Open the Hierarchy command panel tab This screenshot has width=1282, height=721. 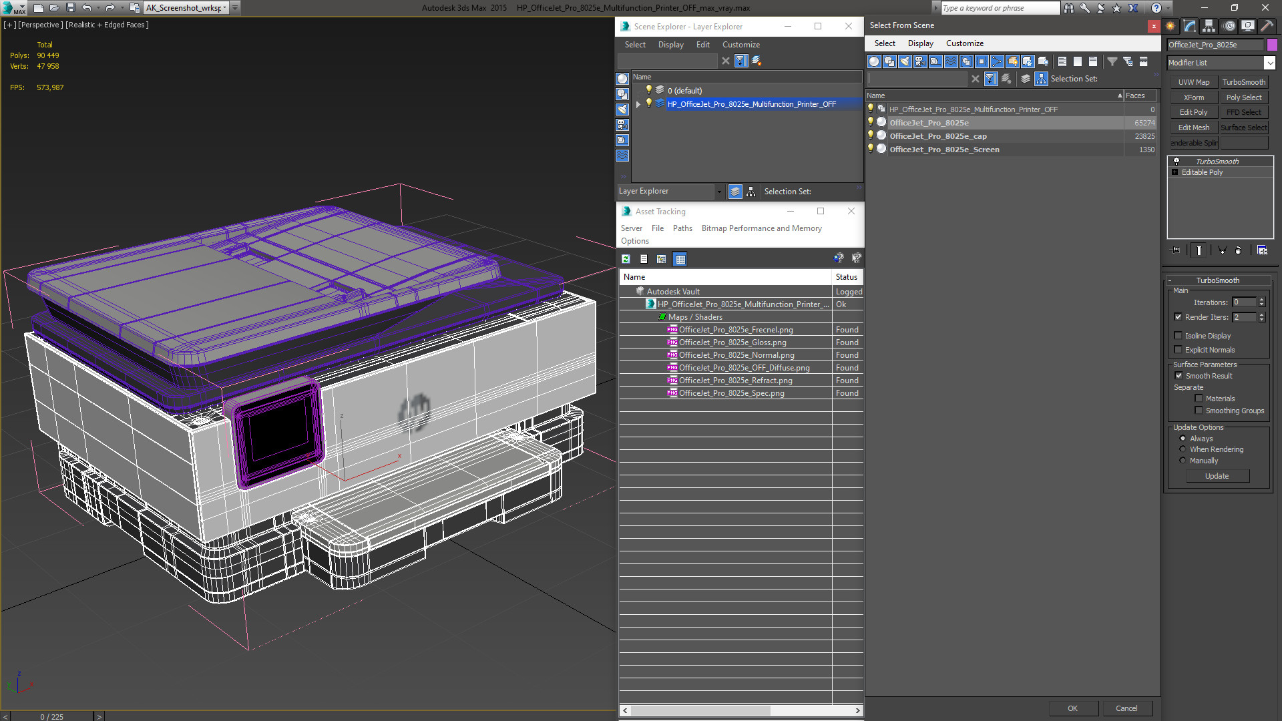tap(1209, 26)
